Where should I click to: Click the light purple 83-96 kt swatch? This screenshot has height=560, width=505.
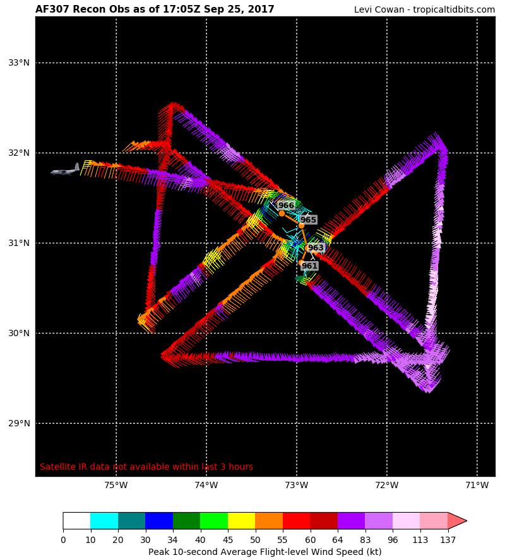click(x=379, y=521)
